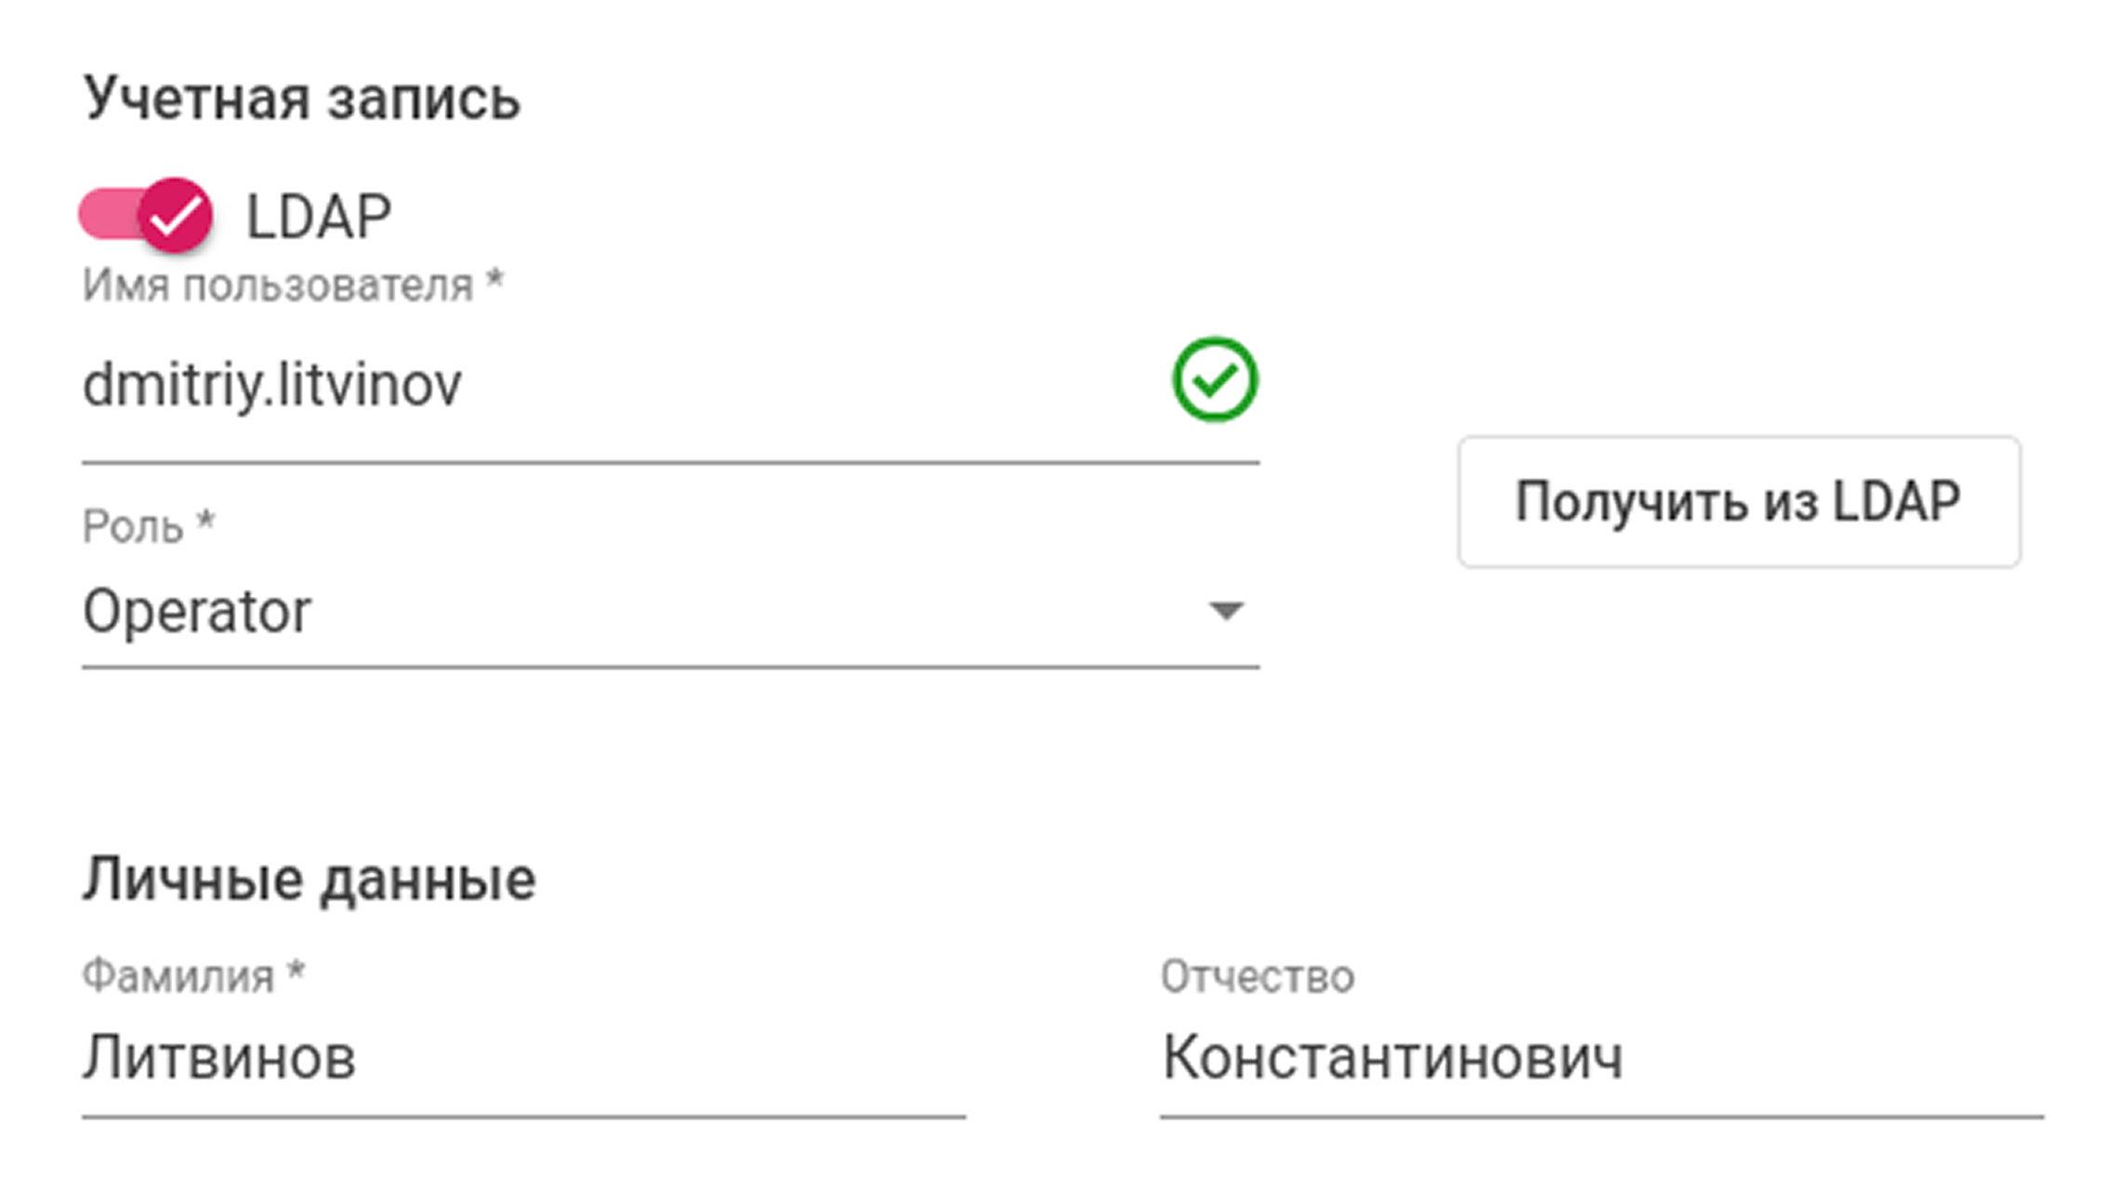Click the Operator value text
Viewport: 2119px width, 1186px height.
pyautogui.click(x=197, y=612)
